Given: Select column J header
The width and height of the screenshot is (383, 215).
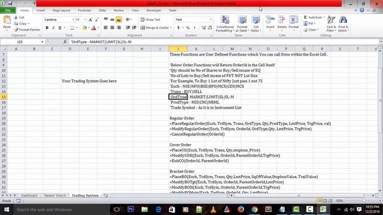Looking at the screenshot, I should [178, 49].
